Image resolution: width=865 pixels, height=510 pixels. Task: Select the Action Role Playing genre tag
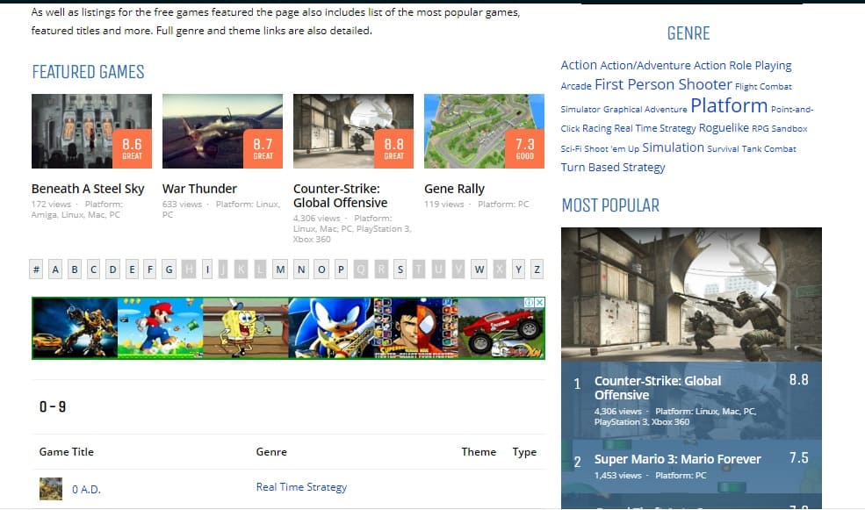pos(743,66)
